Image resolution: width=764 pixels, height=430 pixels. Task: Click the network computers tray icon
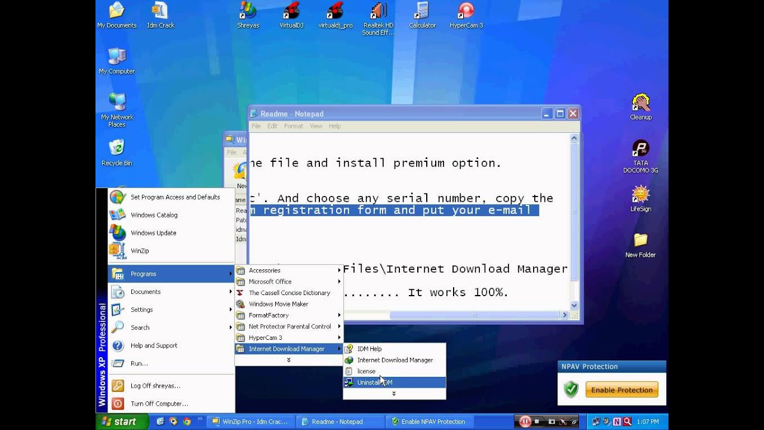click(x=596, y=422)
